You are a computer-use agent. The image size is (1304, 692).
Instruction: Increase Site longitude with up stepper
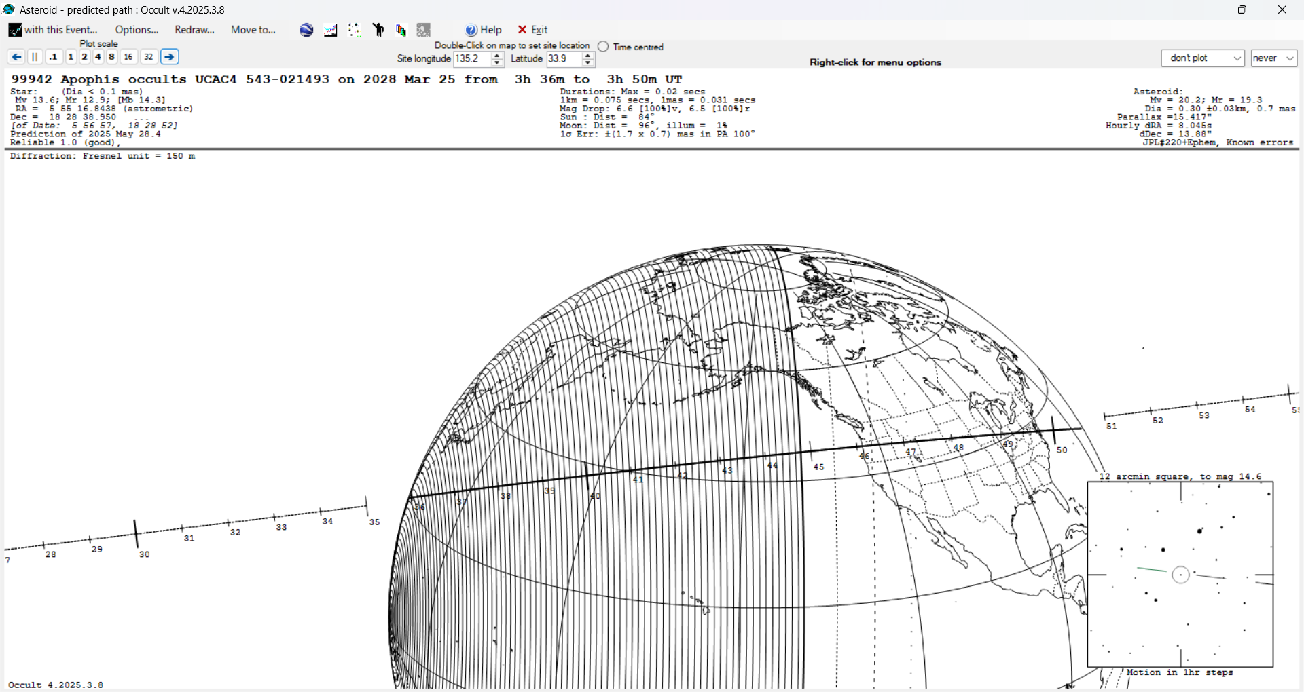tap(497, 56)
